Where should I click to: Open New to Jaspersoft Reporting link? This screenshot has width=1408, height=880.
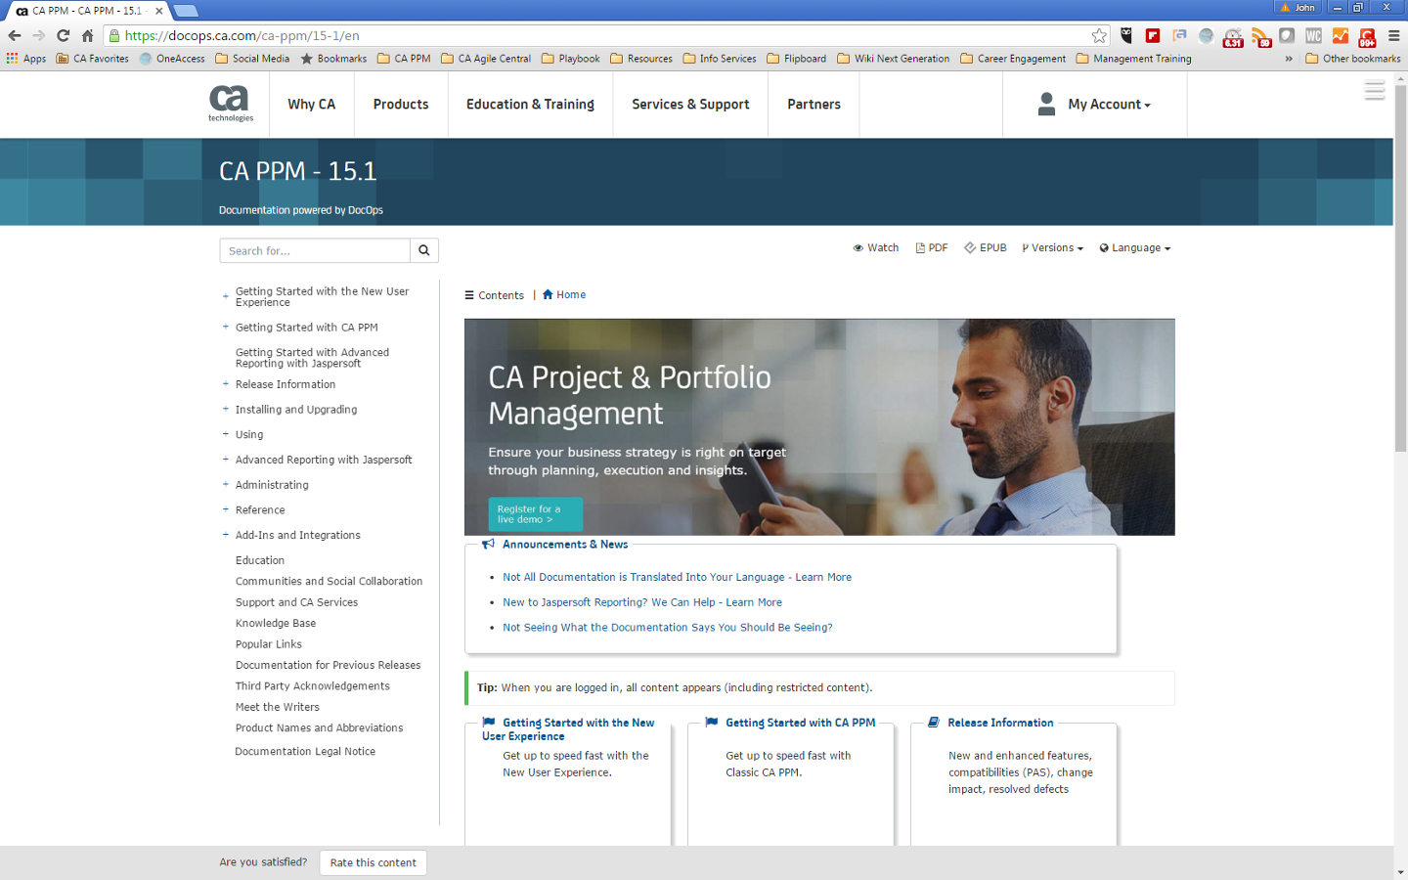pyautogui.click(x=642, y=602)
